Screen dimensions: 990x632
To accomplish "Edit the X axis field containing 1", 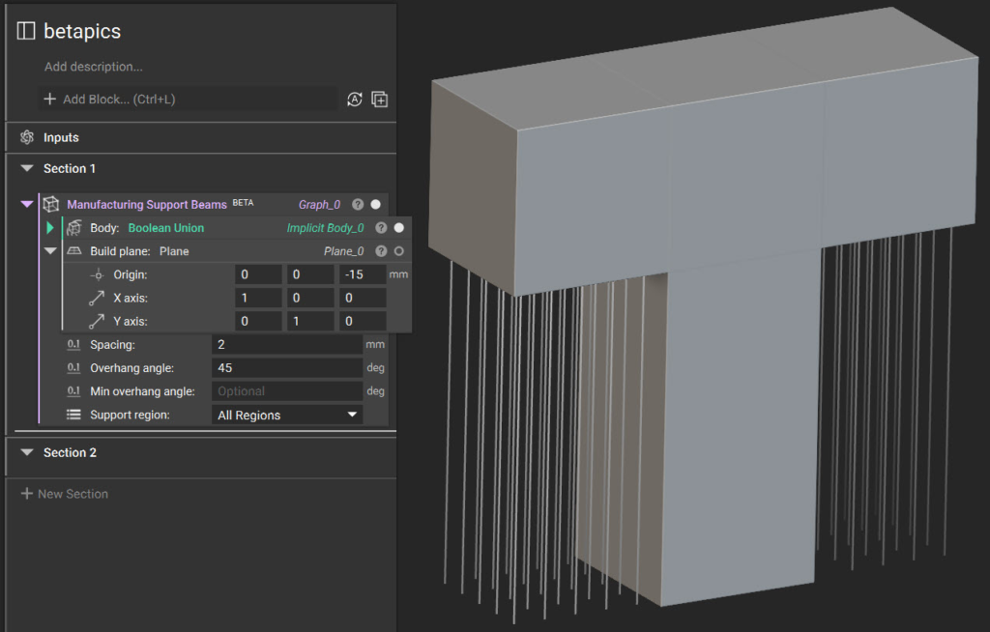I will point(258,298).
